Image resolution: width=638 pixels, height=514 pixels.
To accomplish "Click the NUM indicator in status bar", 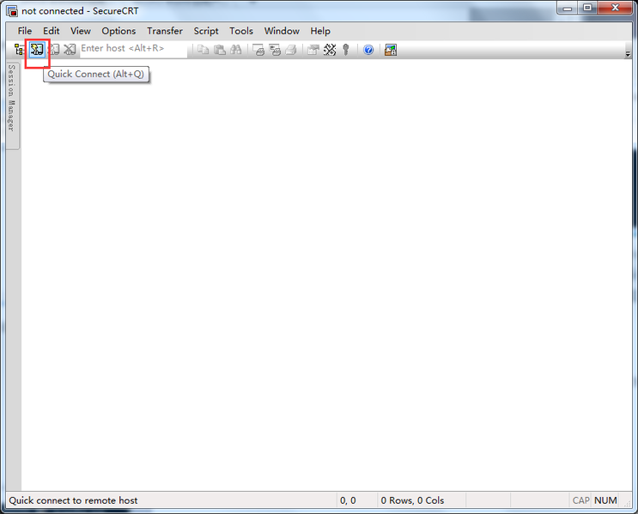I will pos(605,500).
